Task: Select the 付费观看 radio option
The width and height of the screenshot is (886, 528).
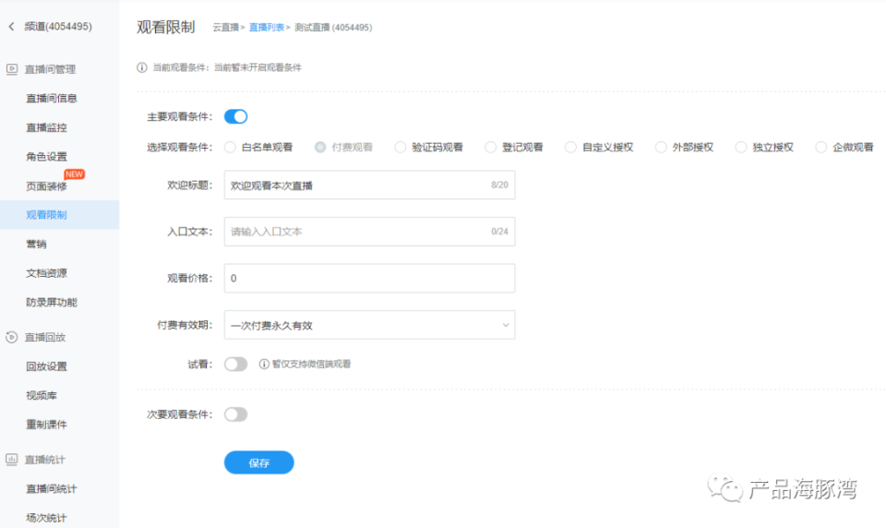Action: 320,147
